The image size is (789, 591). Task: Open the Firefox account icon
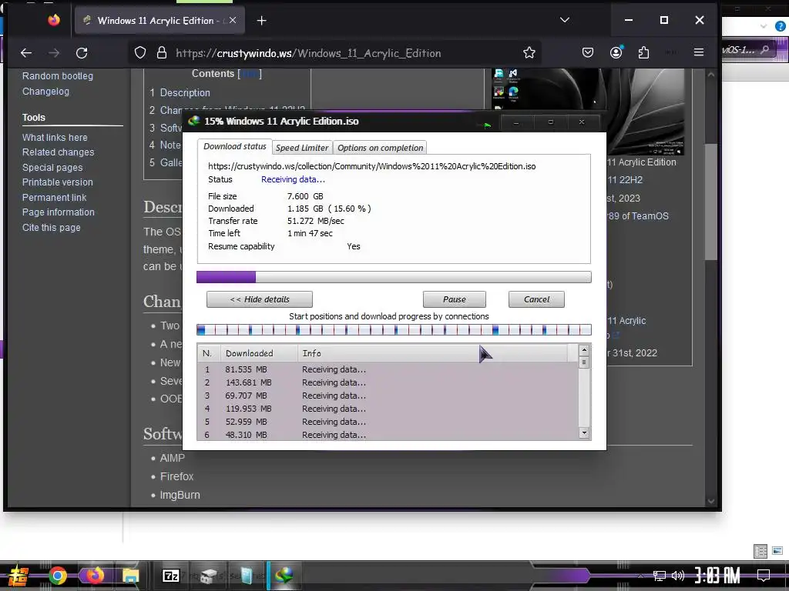(616, 52)
